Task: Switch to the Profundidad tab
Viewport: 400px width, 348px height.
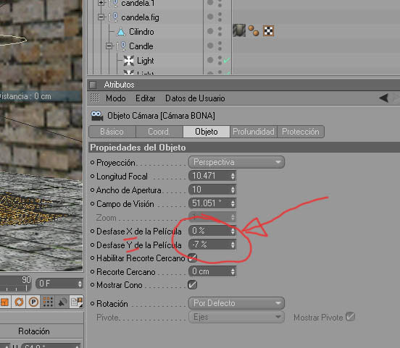Action: [254, 132]
